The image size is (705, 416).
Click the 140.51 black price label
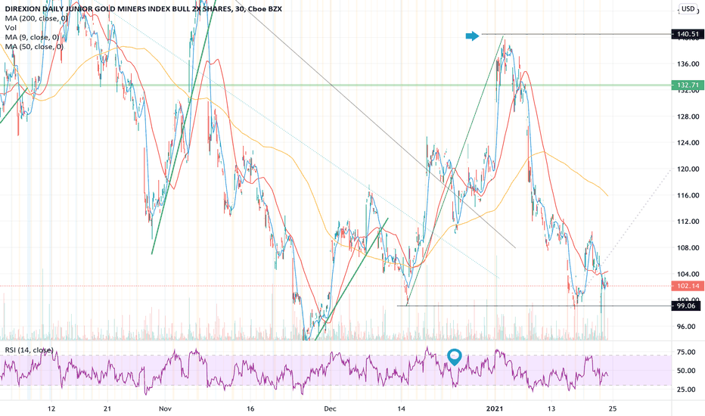click(x=688, y=34)
